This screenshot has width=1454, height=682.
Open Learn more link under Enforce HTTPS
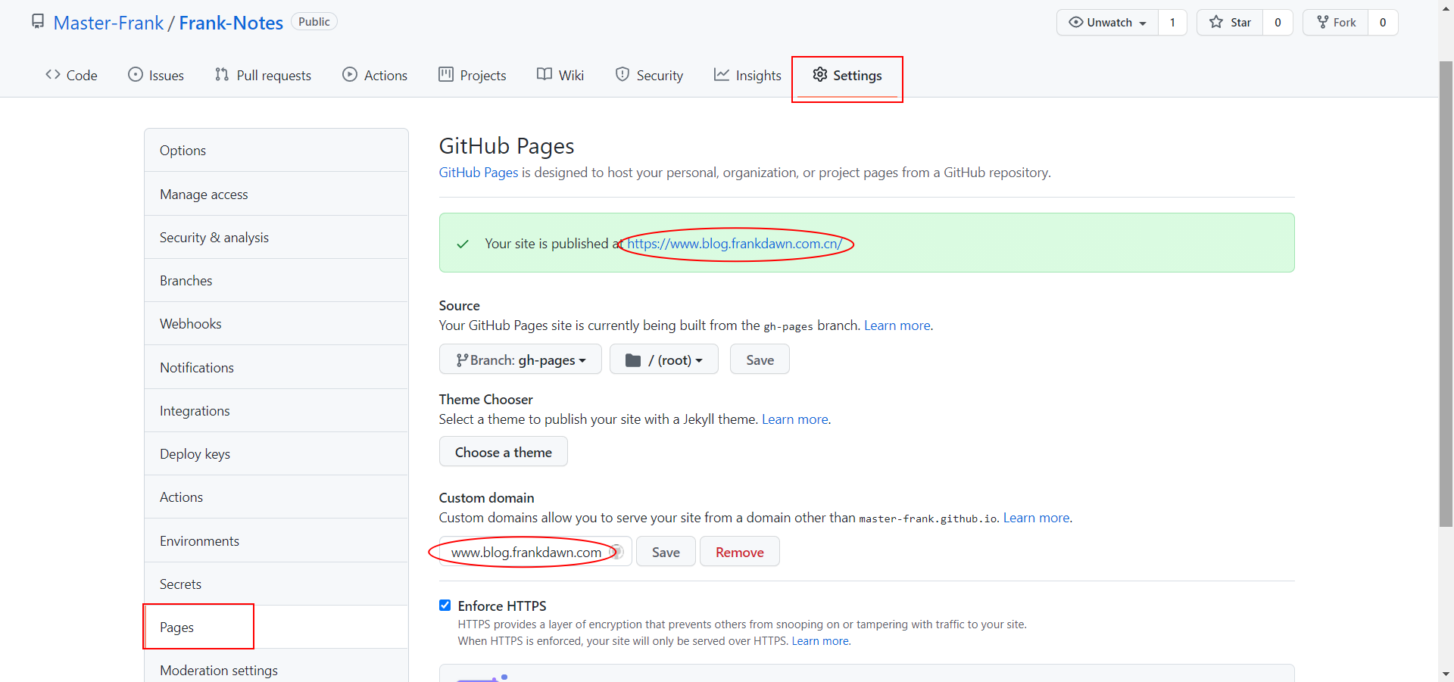(x=820, y=641)
